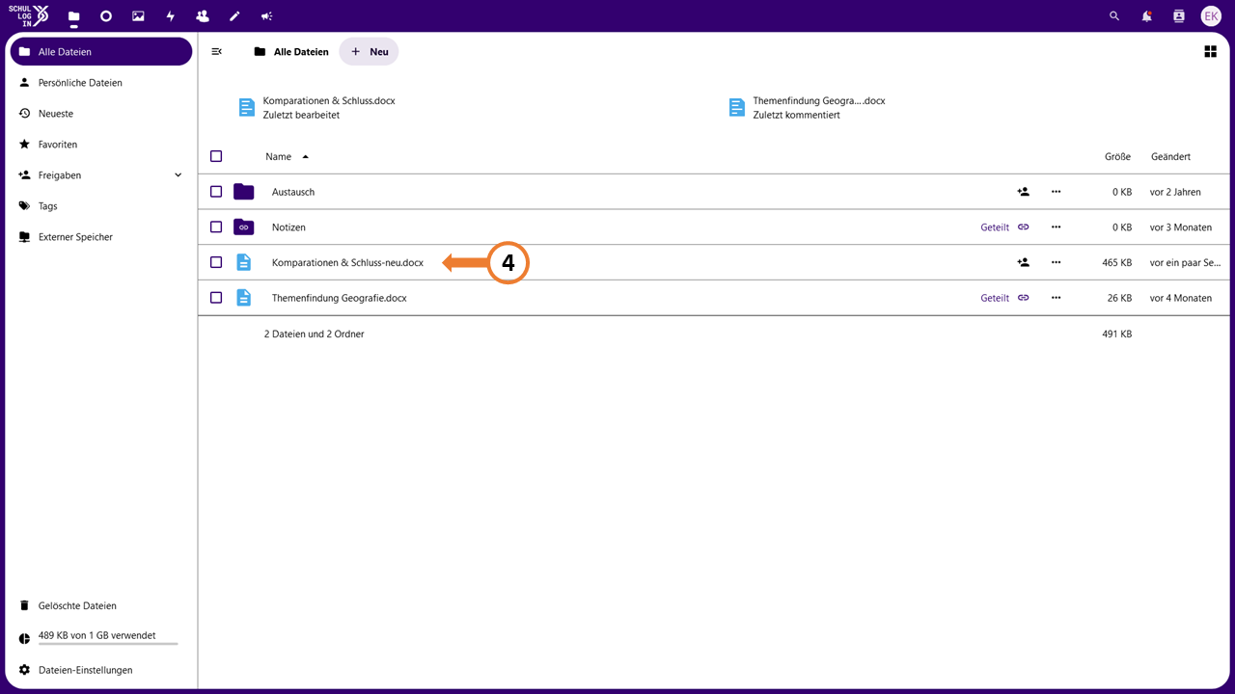
Task: Click the SchulLogin logo
Action: coord(30,16)
